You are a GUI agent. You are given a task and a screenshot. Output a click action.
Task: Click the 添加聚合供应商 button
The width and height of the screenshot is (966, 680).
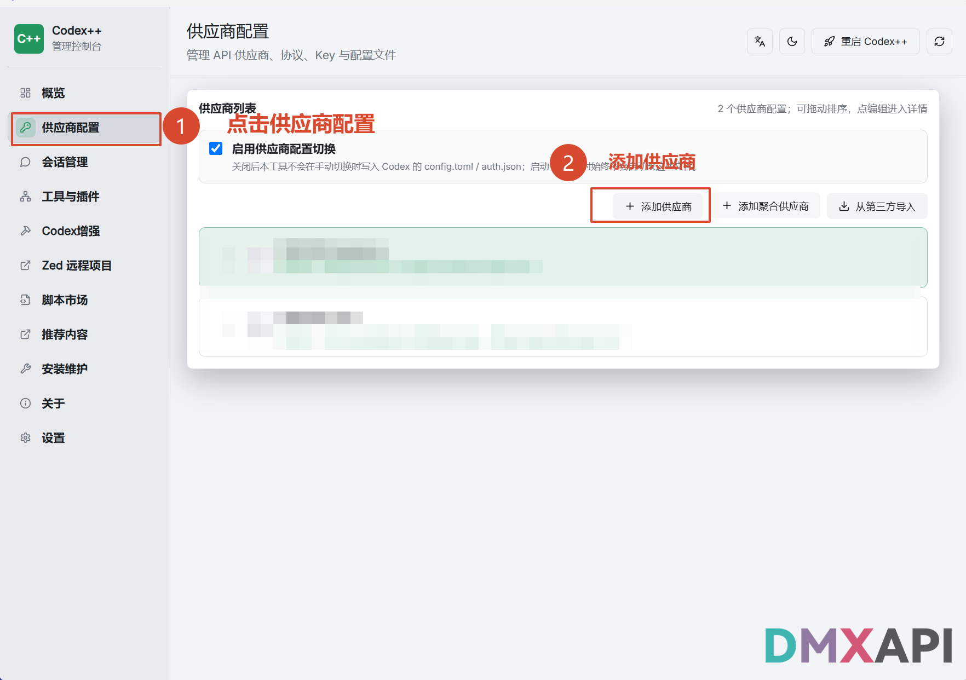[x=766, y=206]
